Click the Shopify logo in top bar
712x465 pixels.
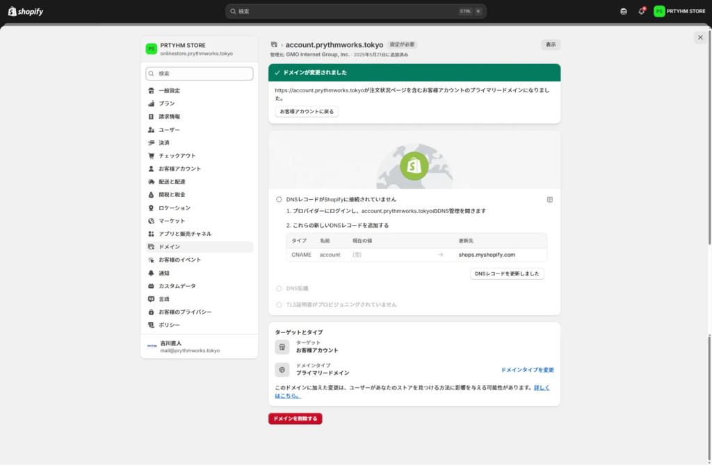click(x=26, y=11)
